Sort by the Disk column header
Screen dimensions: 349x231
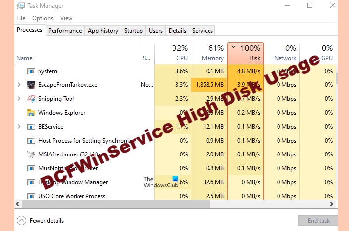(246, 54)
